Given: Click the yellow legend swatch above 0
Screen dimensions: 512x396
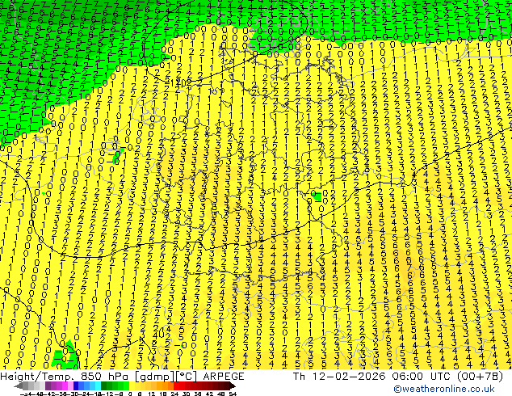Looking at the screenshot, I should [x=132, y=385].
